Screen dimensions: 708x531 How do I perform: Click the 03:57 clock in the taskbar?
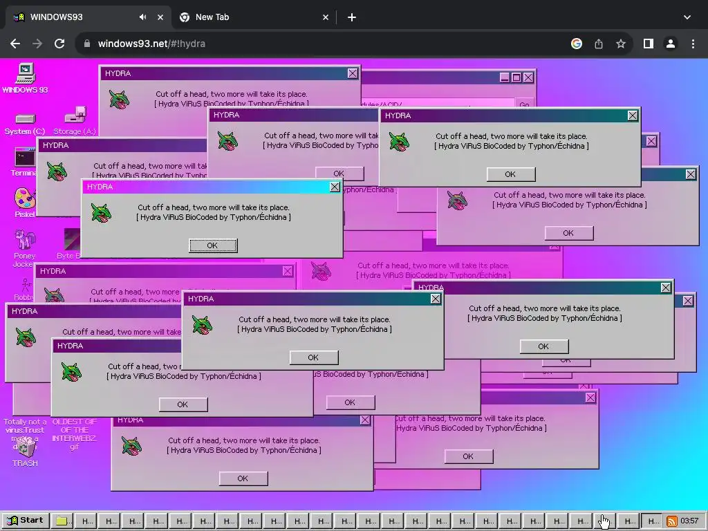click(689, 521)
